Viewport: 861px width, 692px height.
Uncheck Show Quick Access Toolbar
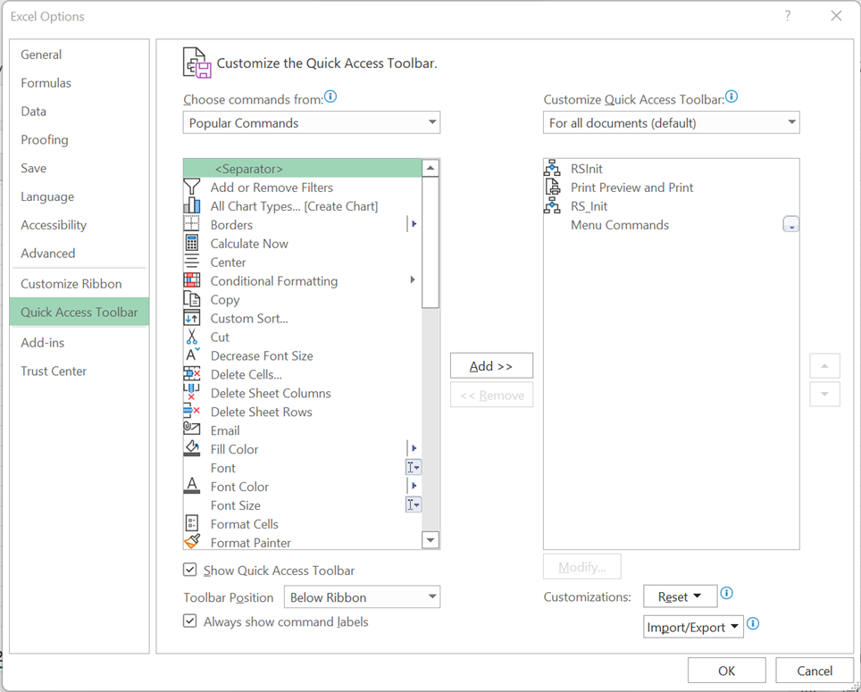190,570
